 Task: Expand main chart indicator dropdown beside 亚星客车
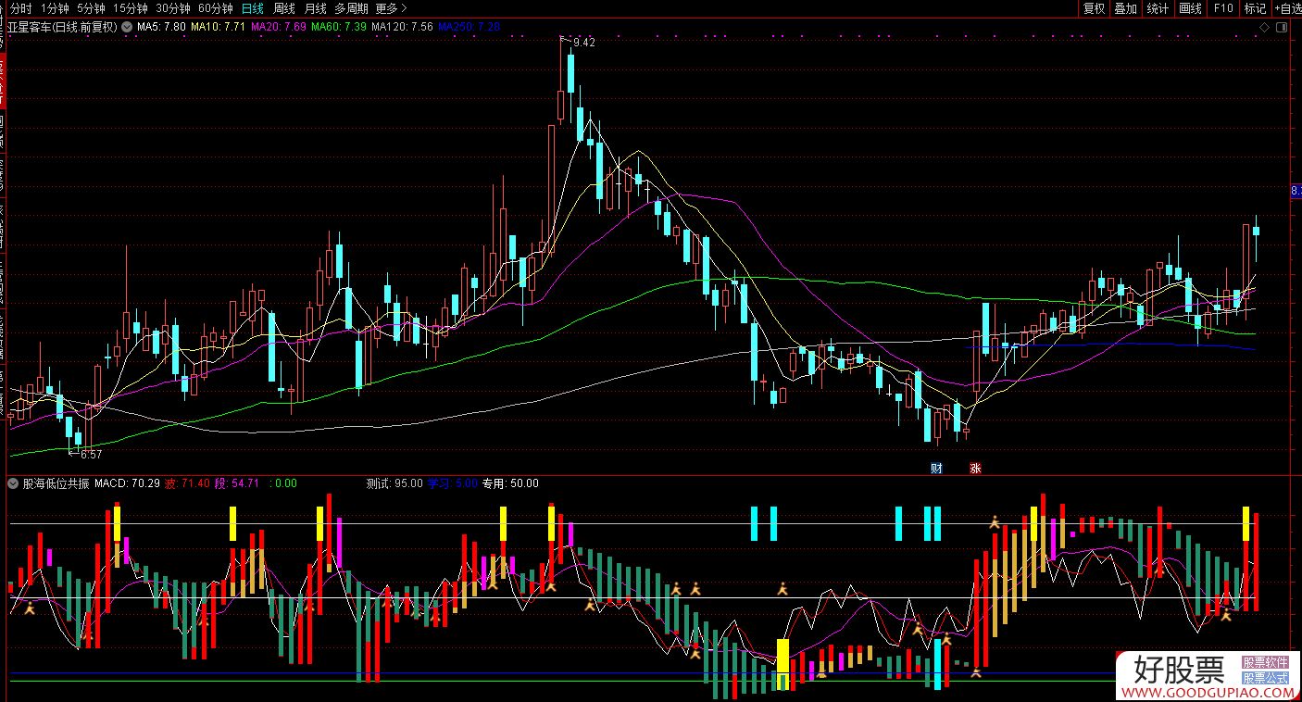tap(126, 27)
